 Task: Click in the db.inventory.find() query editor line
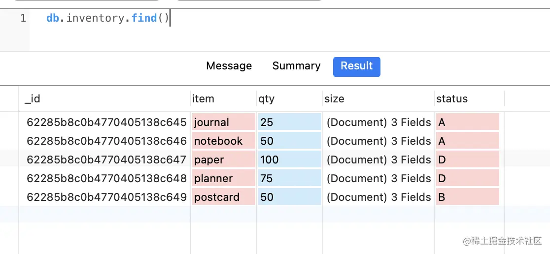[107, 19]
